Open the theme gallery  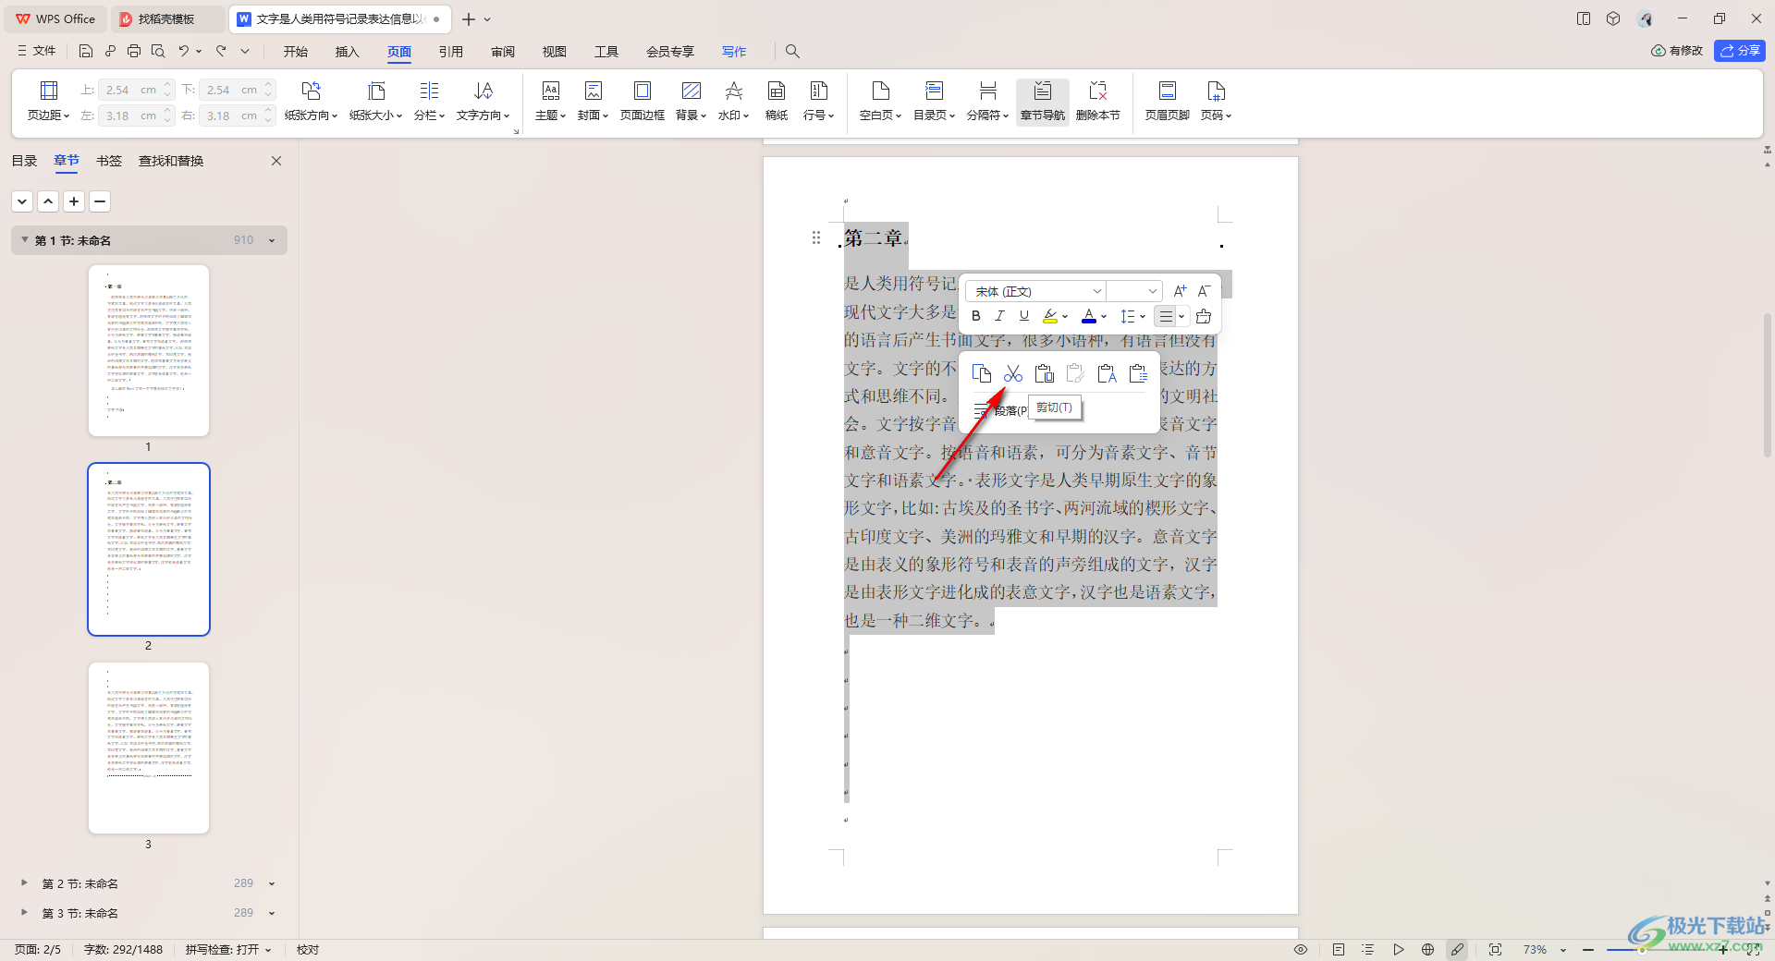[x=550, y=101]
